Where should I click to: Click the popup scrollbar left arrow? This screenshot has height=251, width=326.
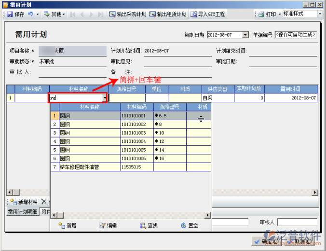54,215
